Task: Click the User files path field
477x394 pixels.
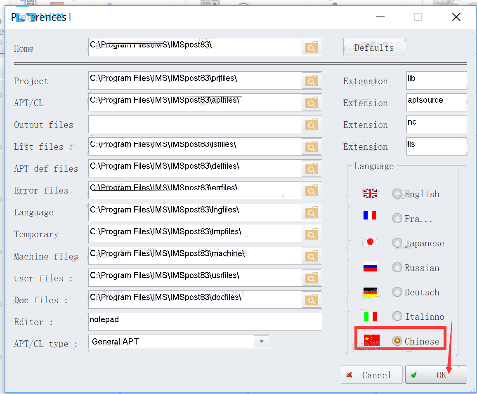Action: 195,278
